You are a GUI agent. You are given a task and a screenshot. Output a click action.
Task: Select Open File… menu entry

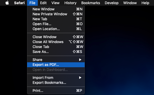pos(56,24)
